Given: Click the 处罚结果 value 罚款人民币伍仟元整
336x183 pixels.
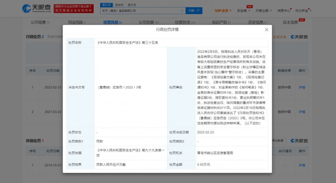Looking at the screenshot, I should (x=111, y=165).
